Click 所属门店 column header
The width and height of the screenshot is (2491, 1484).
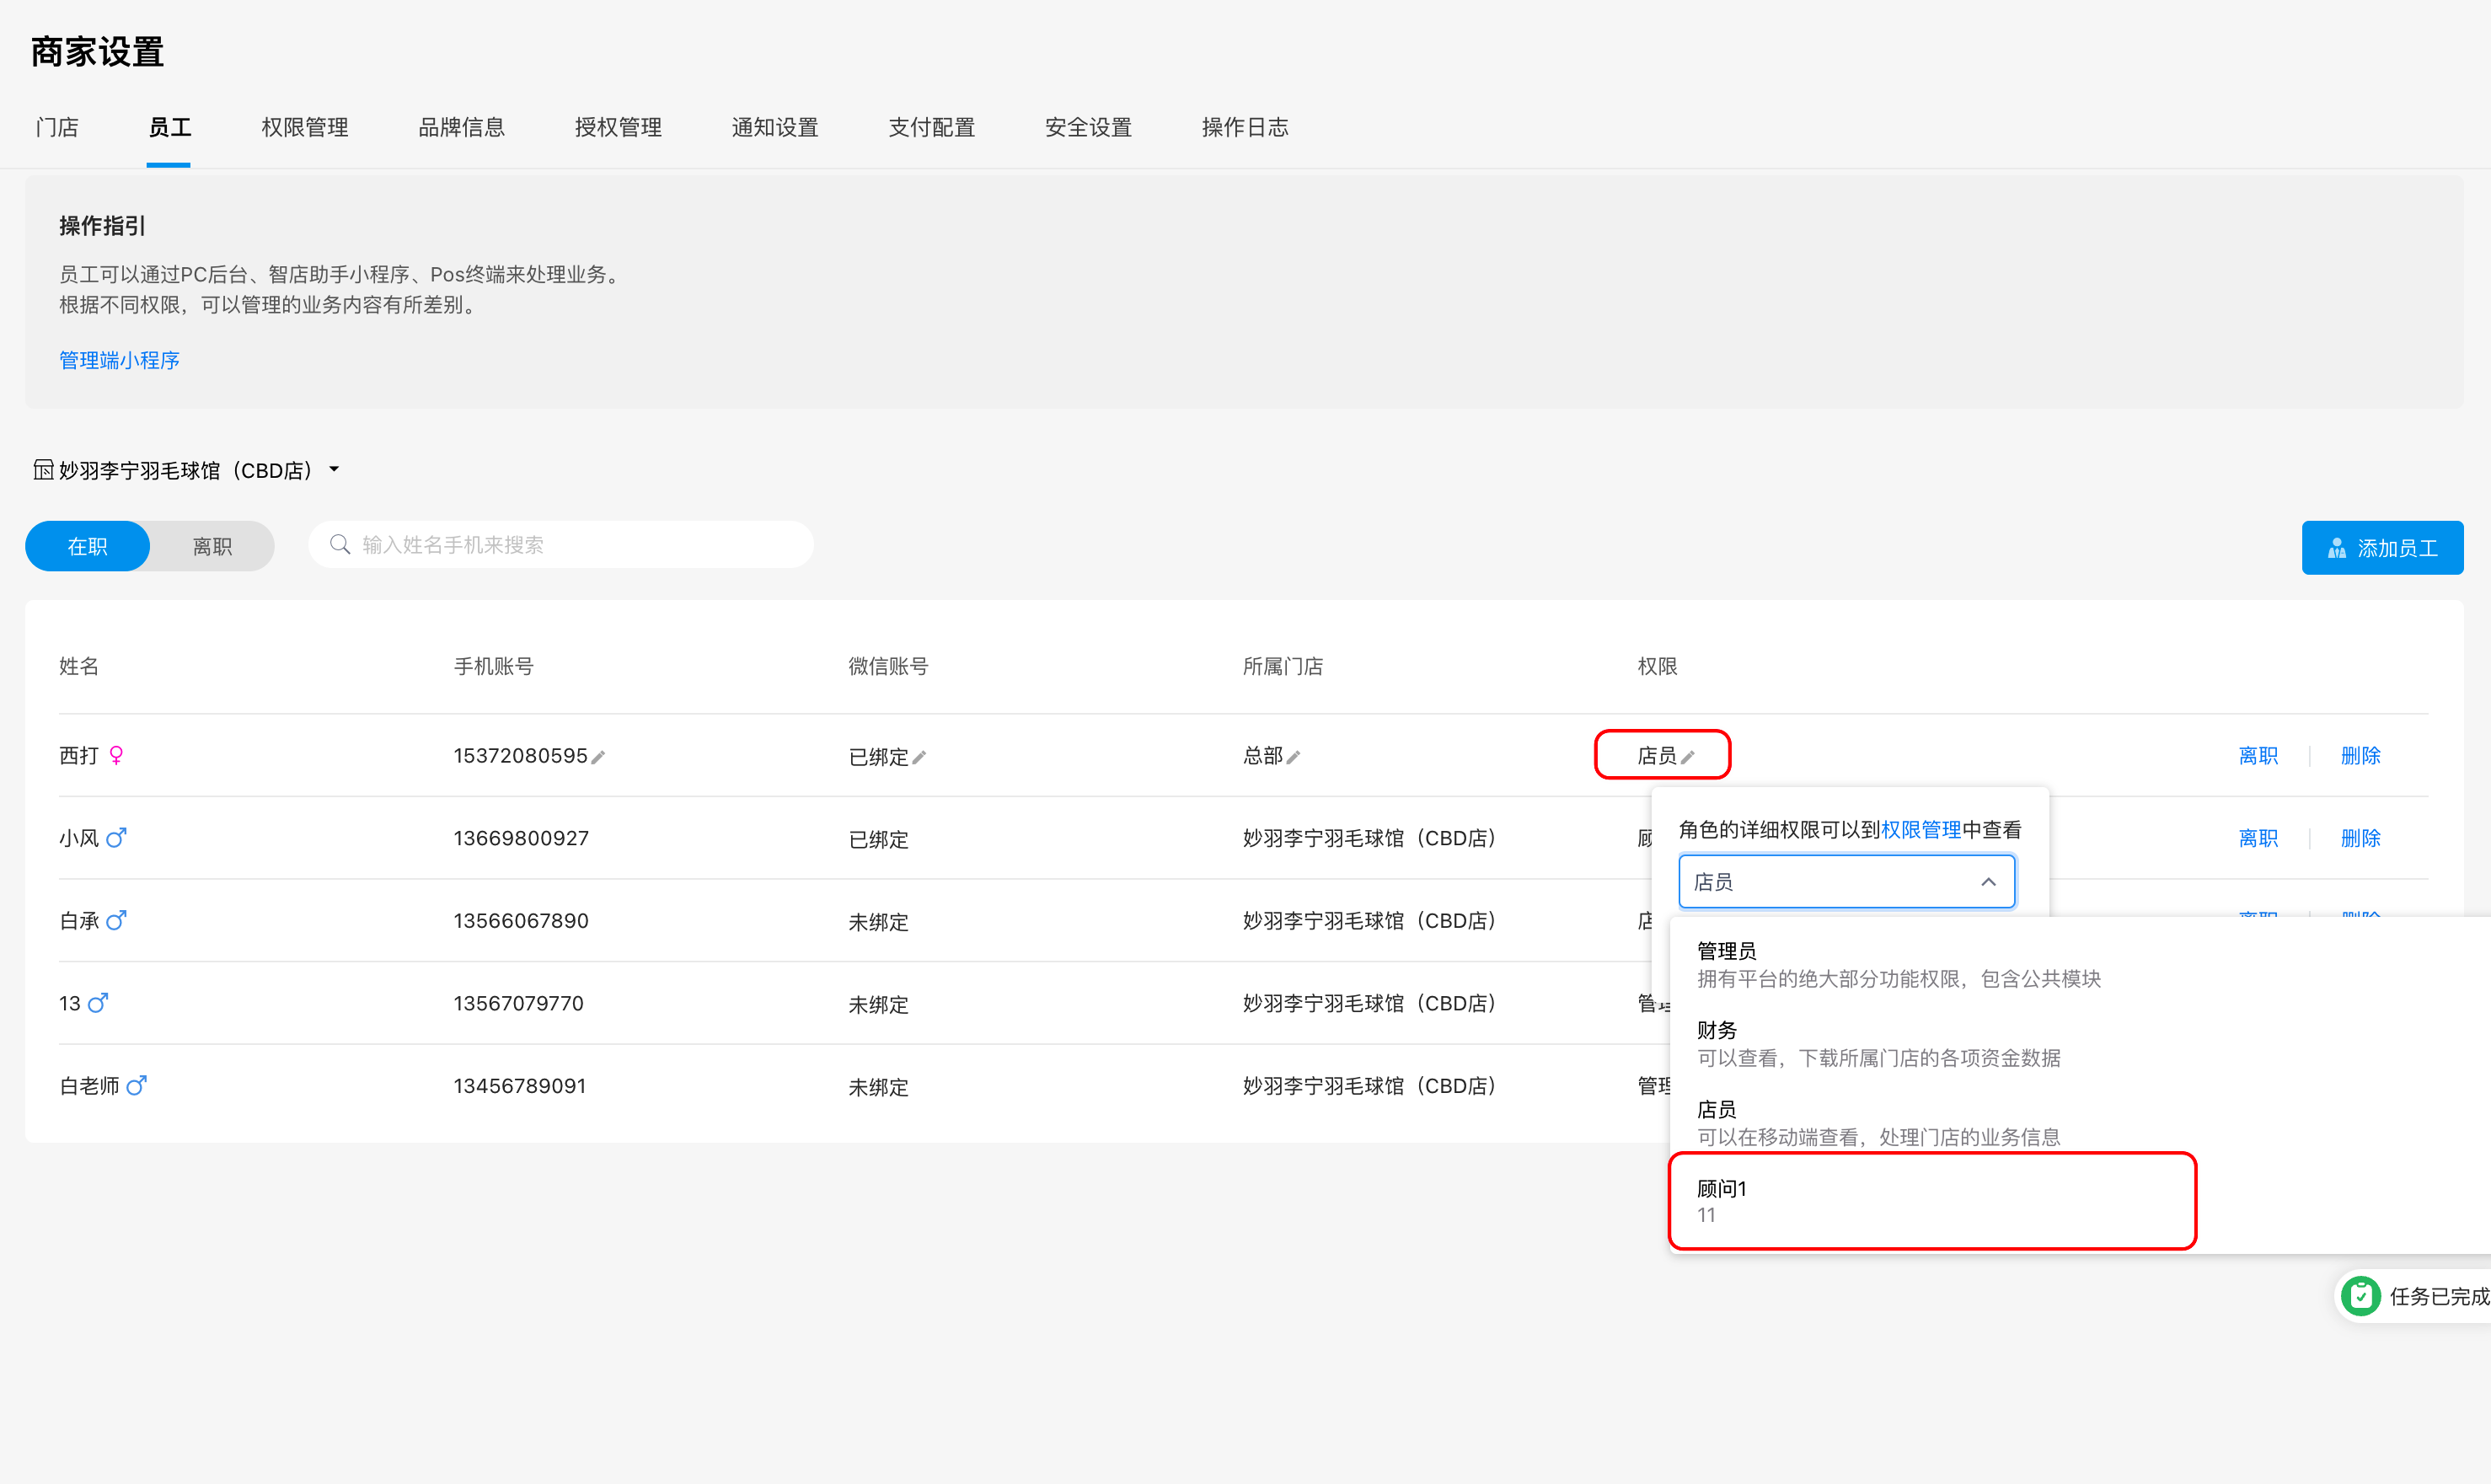[1282, 666]
